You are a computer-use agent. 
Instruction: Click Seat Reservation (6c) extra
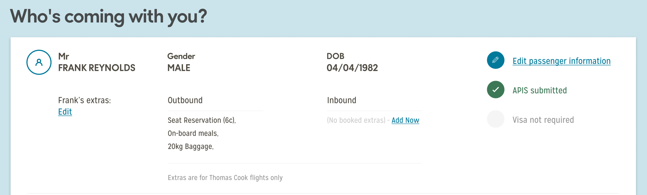click(202, 120)
